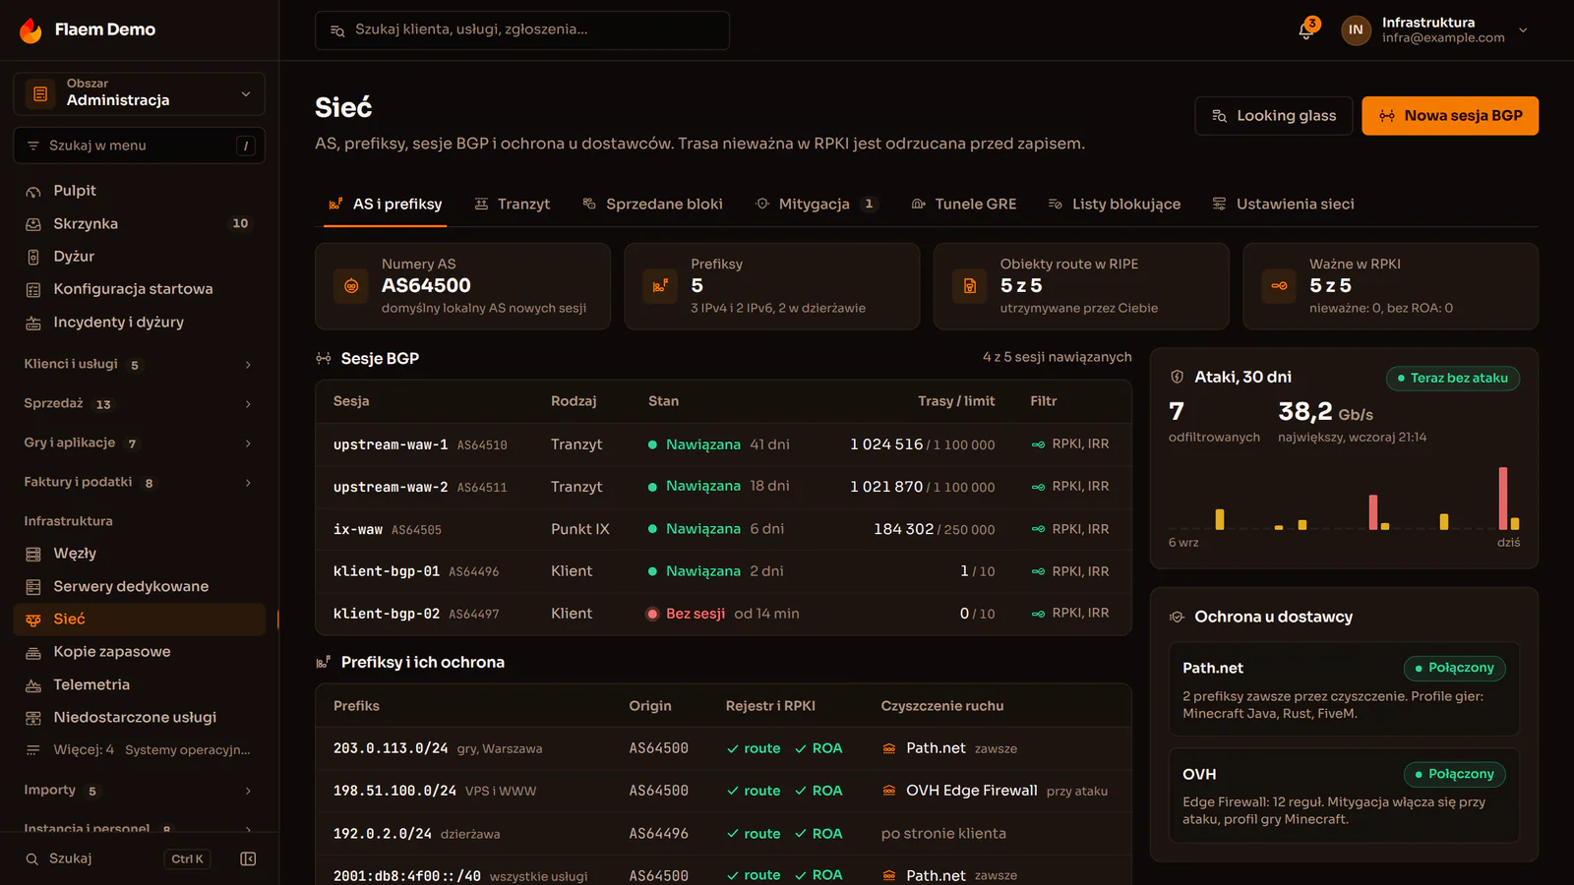Open the Listy blokujące tab
Image resolution: width=1574 pixels, height=885 pixels.
click(x=1114, y=205)
